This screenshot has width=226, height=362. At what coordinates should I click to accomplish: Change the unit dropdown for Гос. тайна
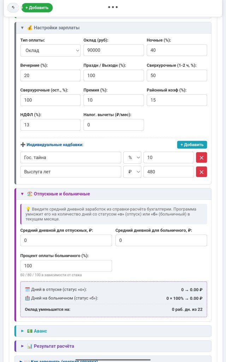click(132, 158)
